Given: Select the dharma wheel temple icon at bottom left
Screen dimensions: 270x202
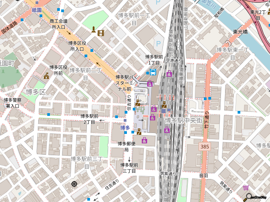Looking at the screenshot, I should [x=74, y=184].
